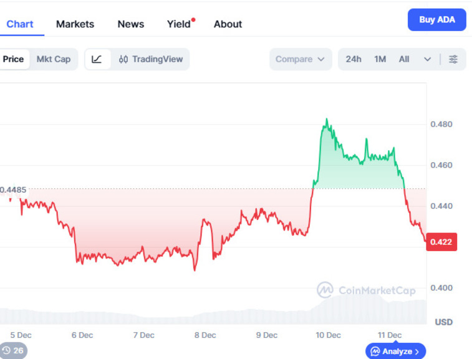Expand more time range options chevron
The width and height of the screenshot is (472, 359).
click(427, 59)
